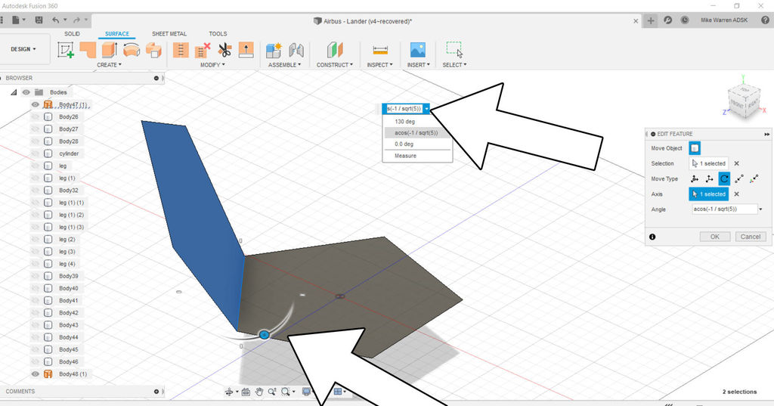Screen dimensions: 774x406
Task: Click the Redo arrow
Action: [x=76, y=20]
